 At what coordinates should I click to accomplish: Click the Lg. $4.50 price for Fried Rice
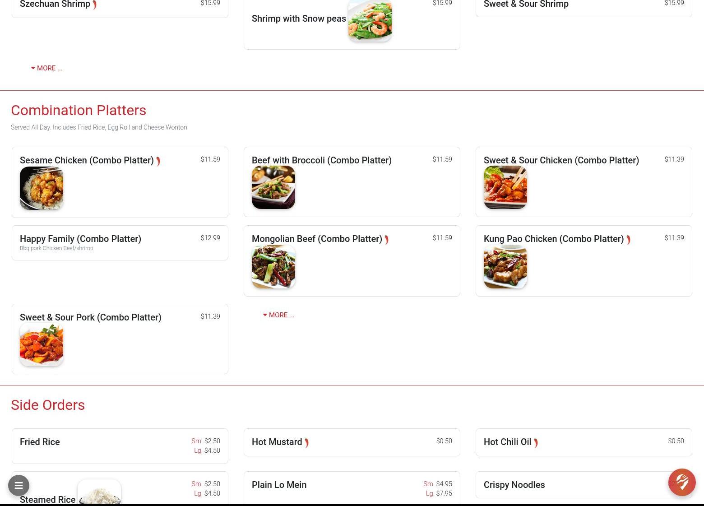pyautogui.click(x=207, y=450)
